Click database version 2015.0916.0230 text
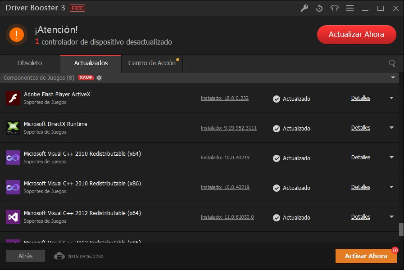404x270 pixels. 85,256
